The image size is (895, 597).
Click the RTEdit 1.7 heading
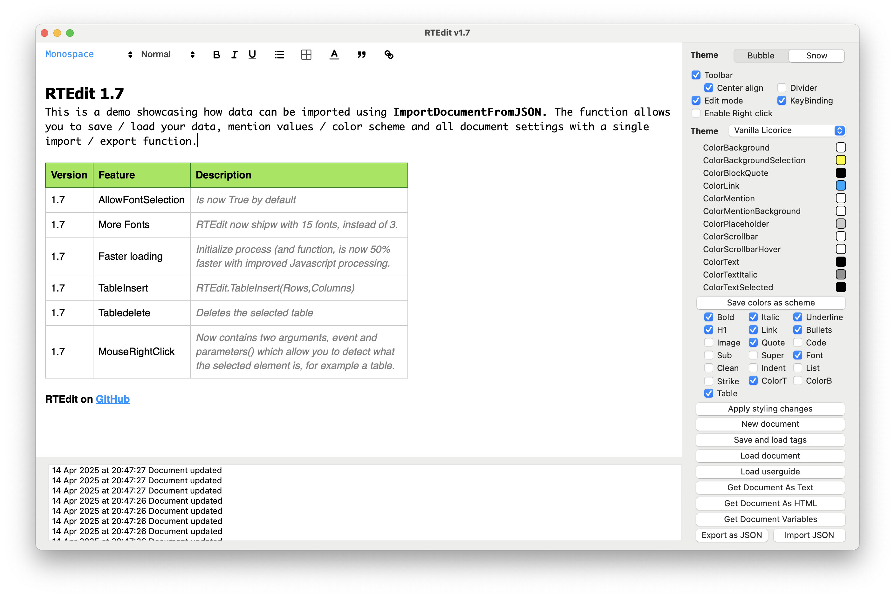[x=85, y=94]
